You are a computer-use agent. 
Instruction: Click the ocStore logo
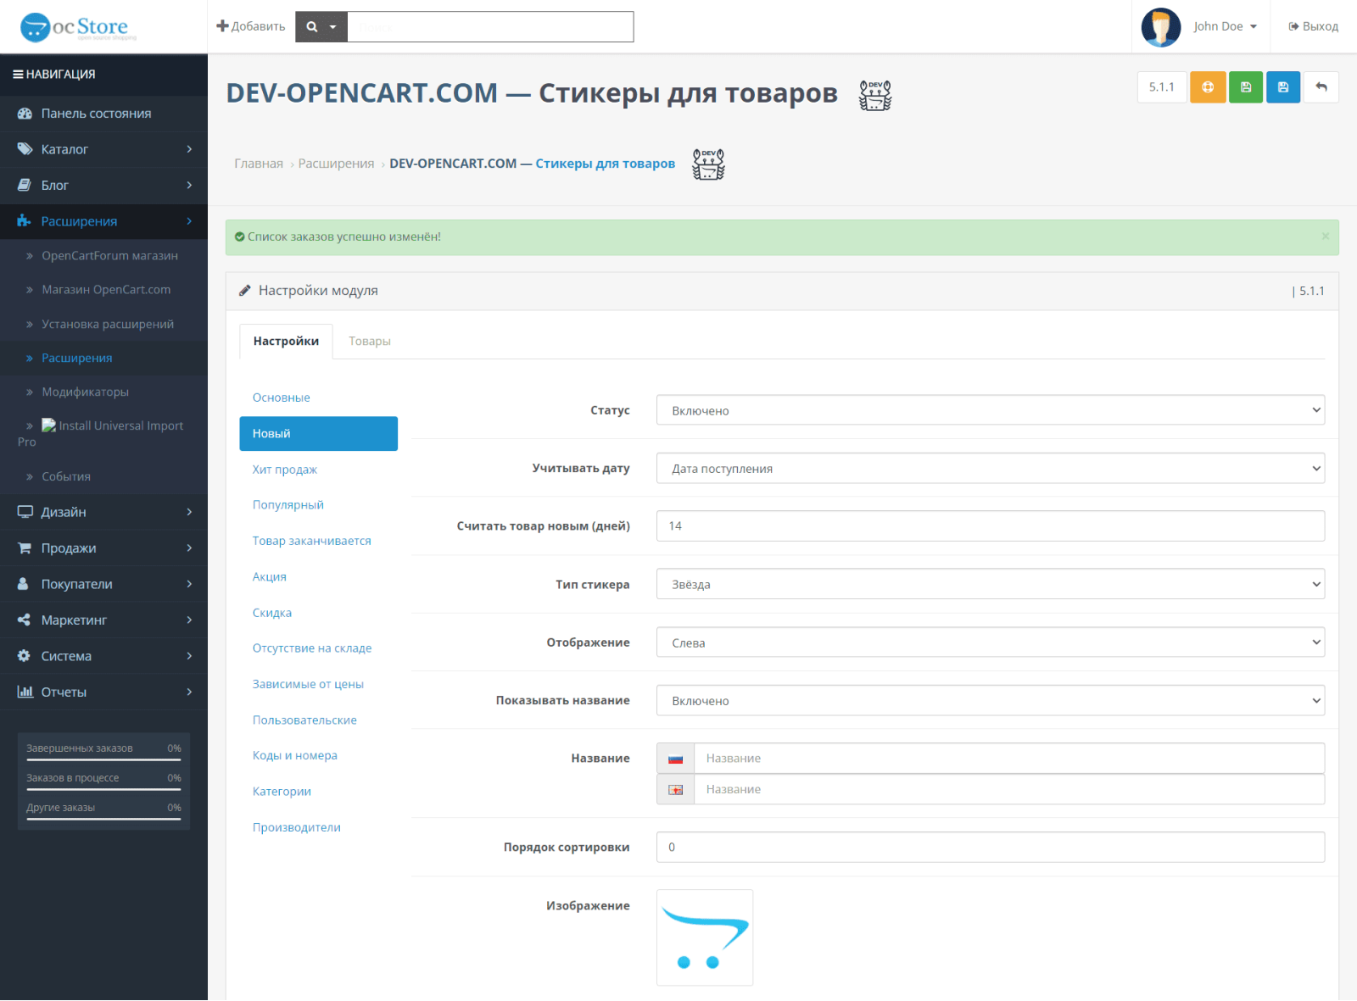pos(78,27)
